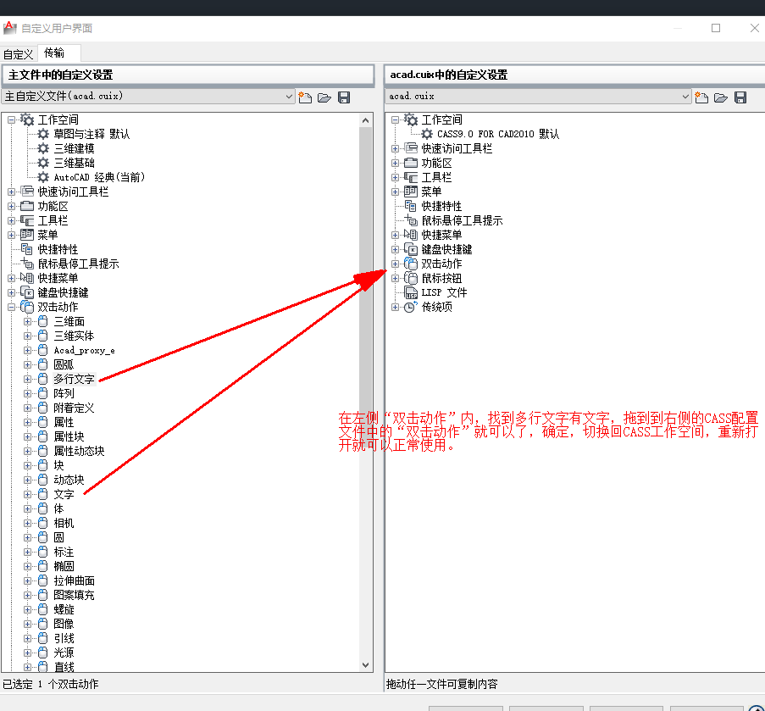Click the 鼠标按钮 icon in right tree

[411, 278]
